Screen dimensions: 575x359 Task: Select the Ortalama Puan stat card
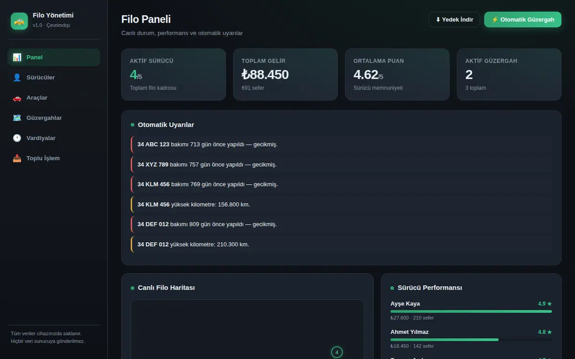click(x=397, y=75)
